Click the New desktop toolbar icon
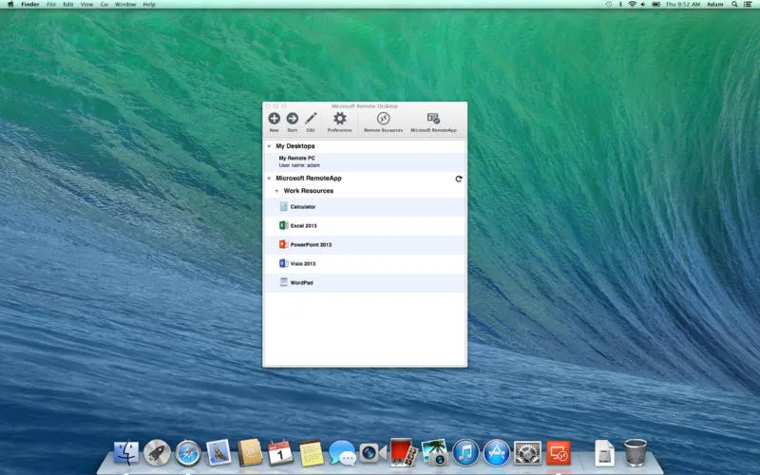 click(x=274, y=119)
